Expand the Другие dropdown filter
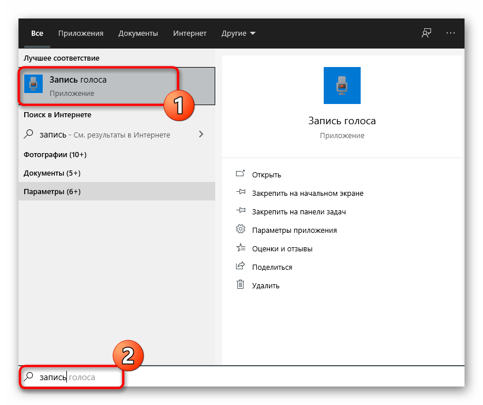 click(238, 34)
